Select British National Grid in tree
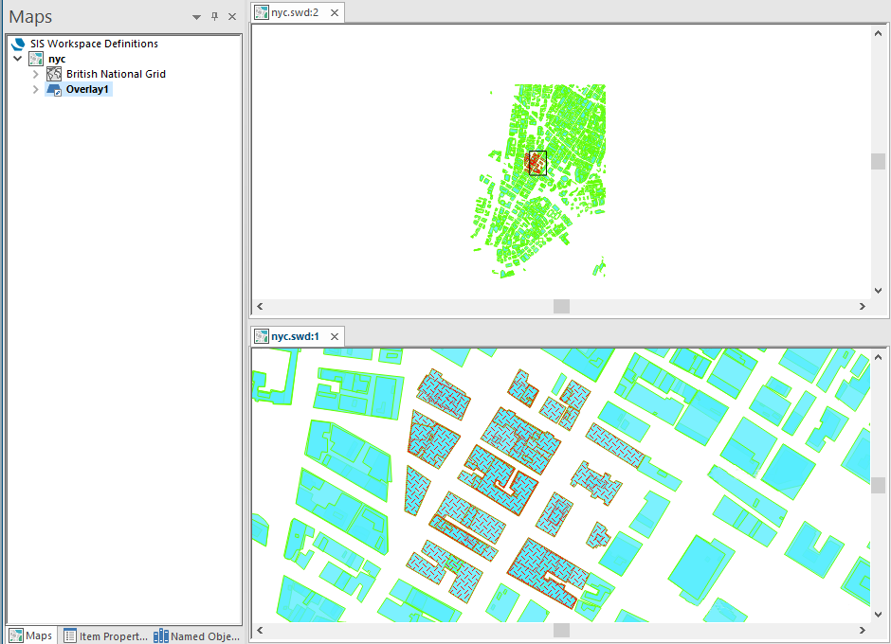The height and width of the screenshot is (644, 891). point(116,74)
